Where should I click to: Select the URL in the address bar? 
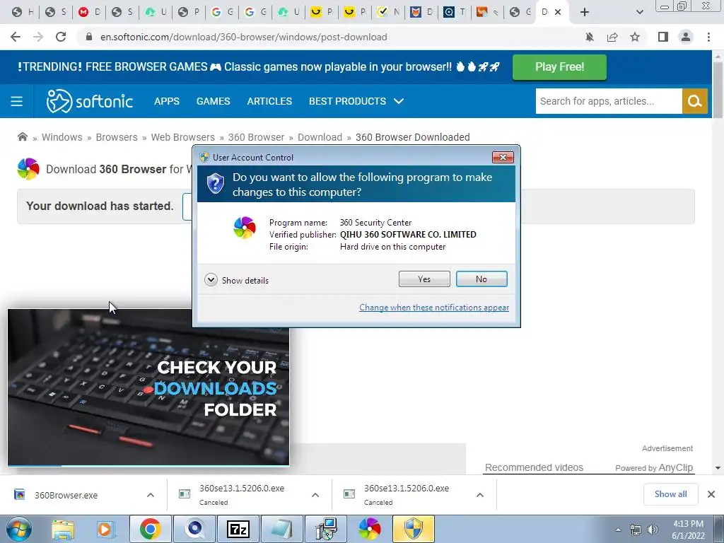tap(243, 37)
